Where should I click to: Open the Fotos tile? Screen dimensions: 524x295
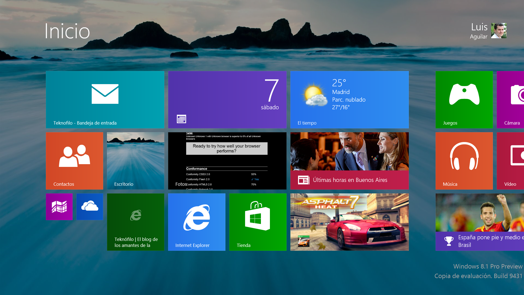[x=227, y=161]
